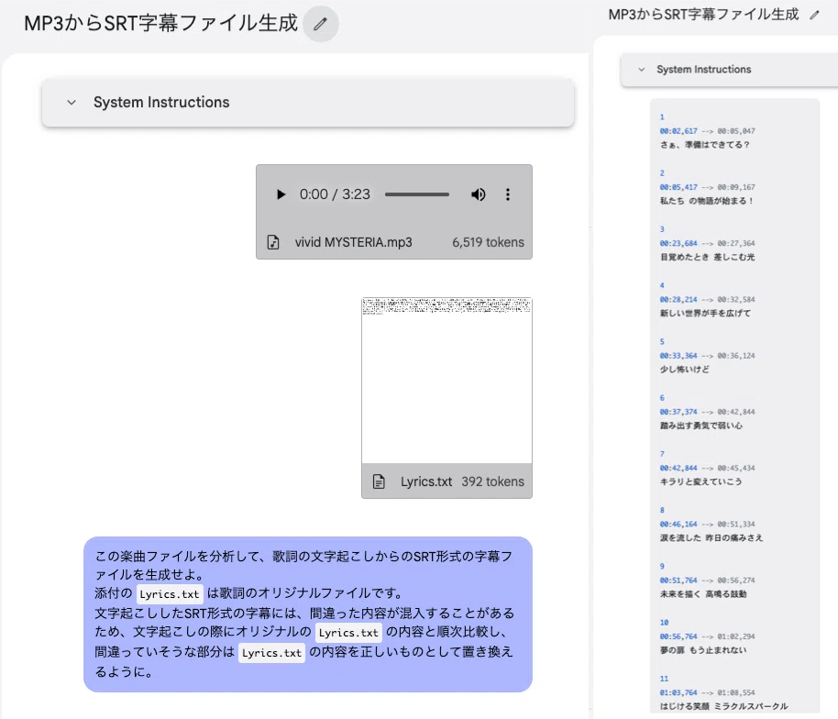
Task: Click the left MP3からSRT字幕ファイル生成 title
Action: coord(160,23)
